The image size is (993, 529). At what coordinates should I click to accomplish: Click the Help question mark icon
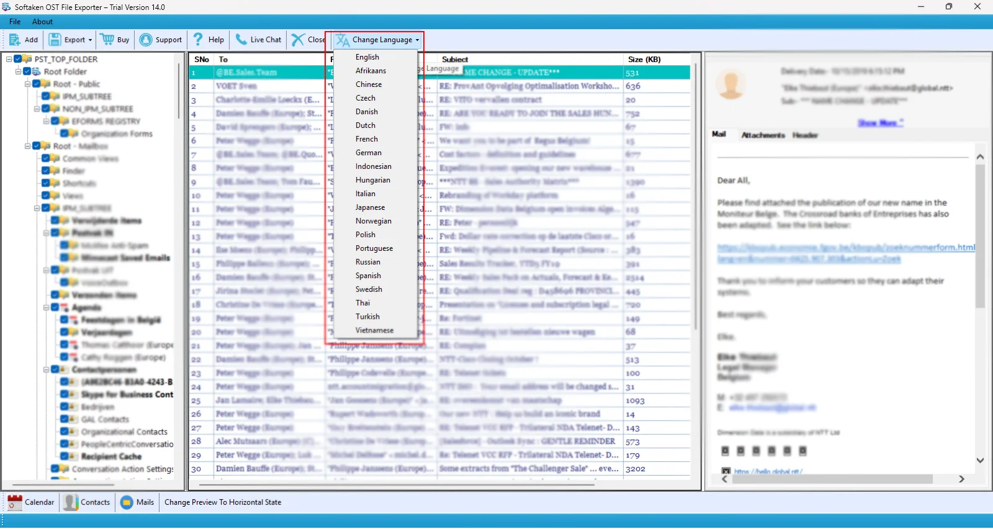[x=198, y=40]
